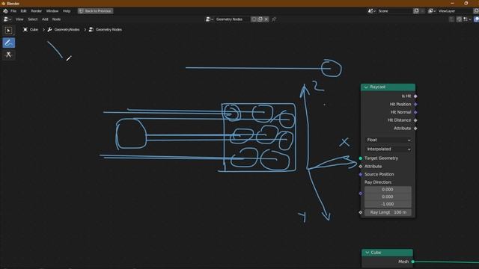Screen dimensions: 479x269
Task: Open the node editor Add menu
Action: 45,19
